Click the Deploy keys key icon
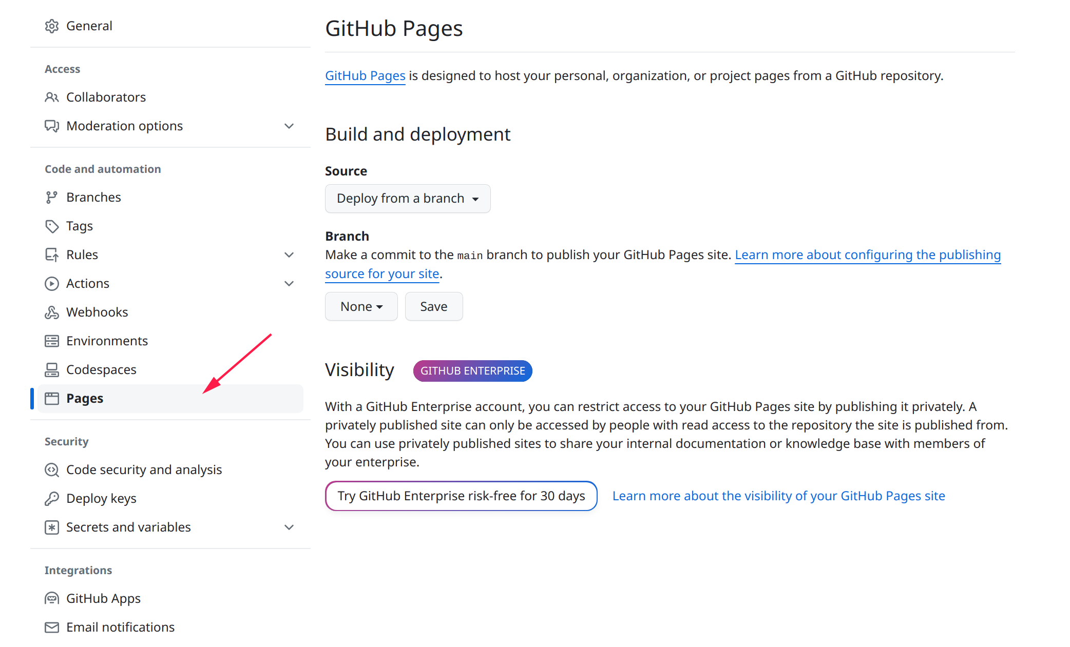This screenshot has height=647, width=1070. coord(52,499)
